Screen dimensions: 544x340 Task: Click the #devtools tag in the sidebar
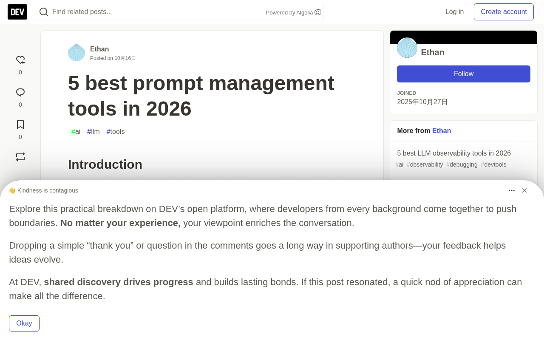494,164
